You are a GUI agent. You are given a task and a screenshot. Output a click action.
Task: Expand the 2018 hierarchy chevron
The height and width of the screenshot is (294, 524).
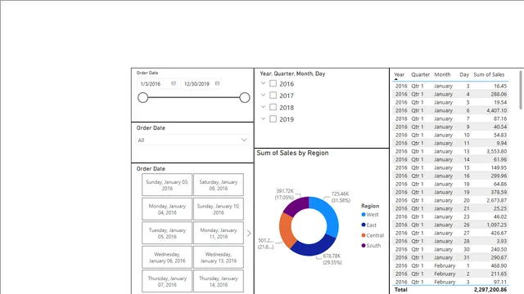click(x=264, y=107)
